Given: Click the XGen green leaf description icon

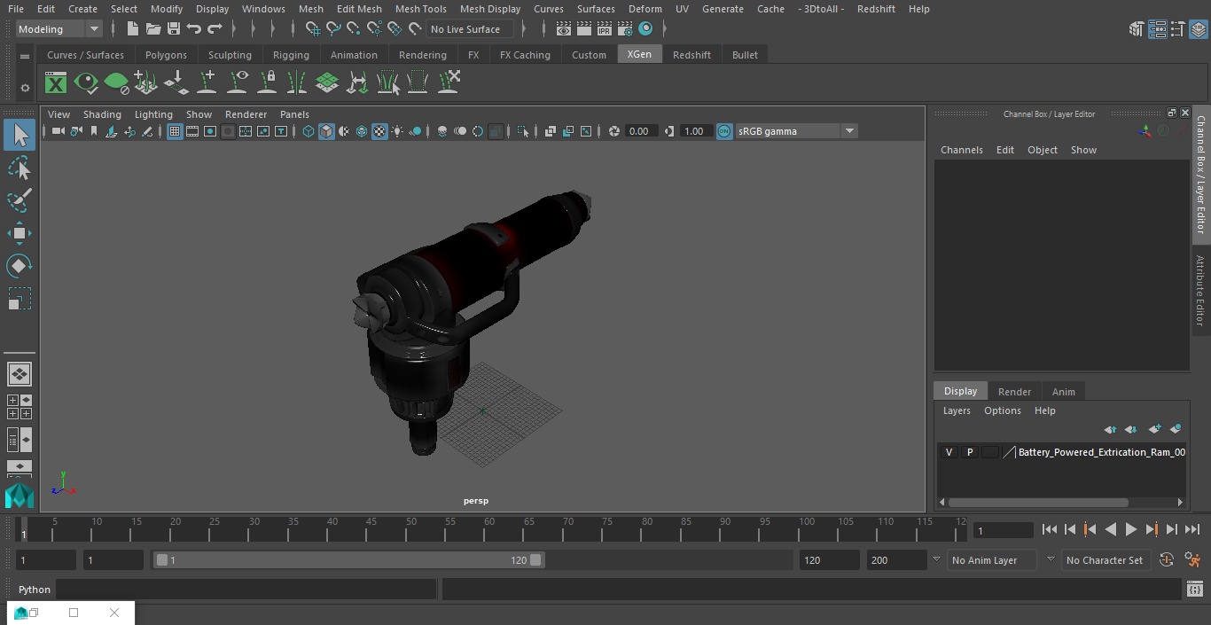Looking at the screenshot, I should 116,83.
